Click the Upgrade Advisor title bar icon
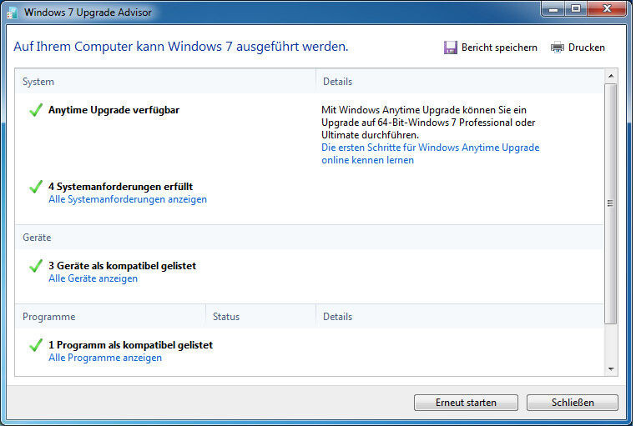This screenshot has width=641, height=426. (x=13, y=13)
